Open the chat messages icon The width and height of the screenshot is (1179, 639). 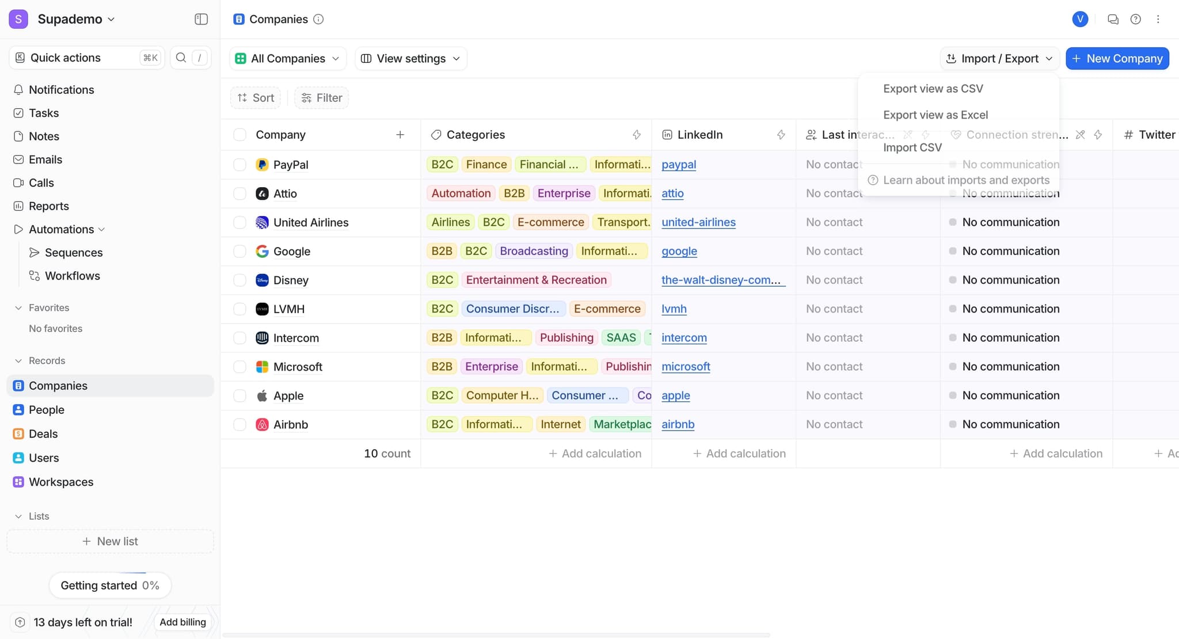[1113, 19]
